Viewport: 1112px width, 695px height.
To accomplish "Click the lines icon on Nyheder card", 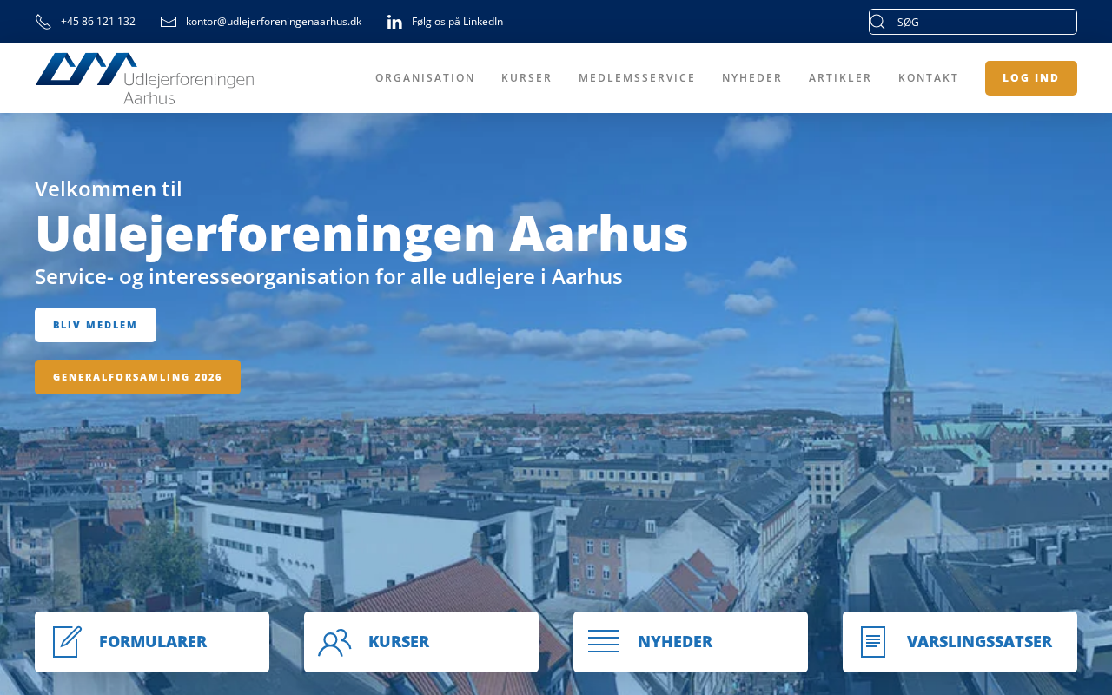I will tap(604, 642).
